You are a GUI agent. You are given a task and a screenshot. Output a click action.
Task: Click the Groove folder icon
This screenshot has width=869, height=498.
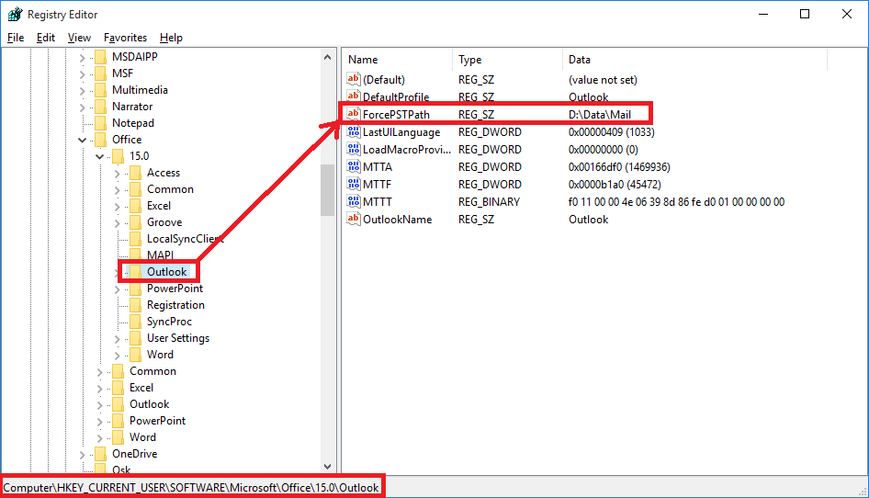coord(135,222)
